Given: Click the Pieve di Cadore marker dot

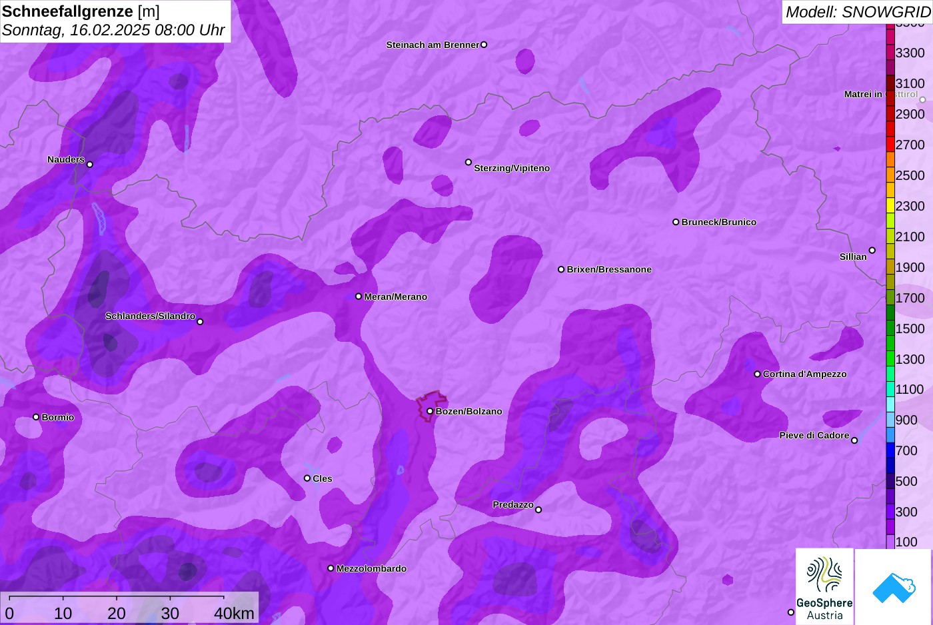Looking at the screenshot, I should tap(854, 440).
